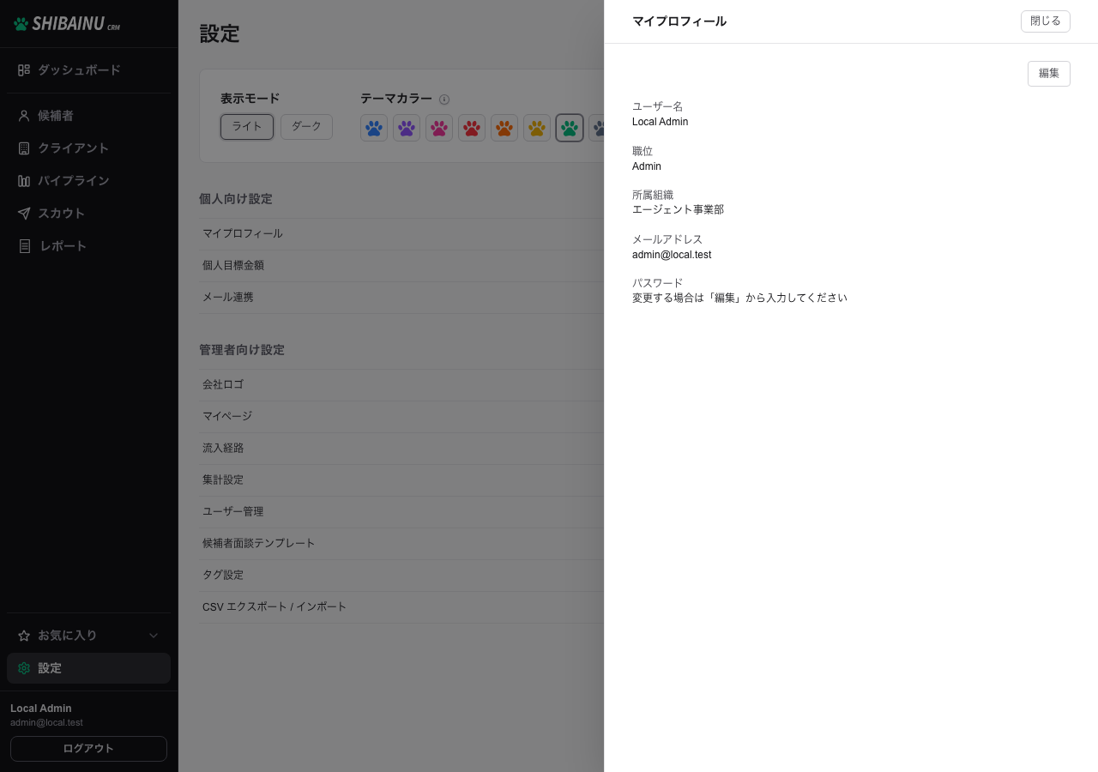1098x772 pixels.
Task: Click the お気に入り star icon
Action: pyautogui.click(x=24, y=636)
